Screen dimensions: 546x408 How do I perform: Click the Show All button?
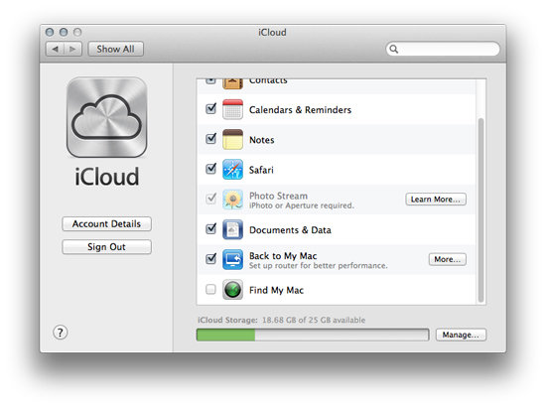pos(115,49)
